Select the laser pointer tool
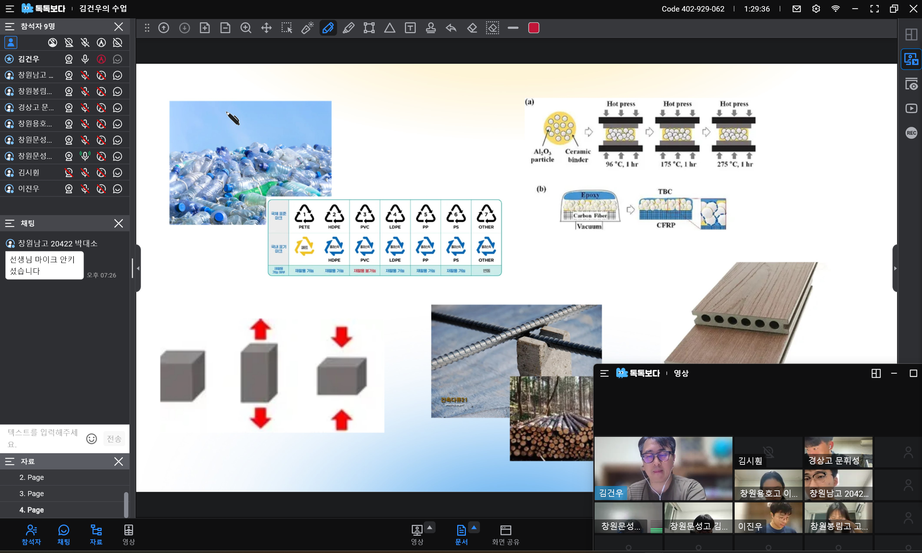 (307, 28)
